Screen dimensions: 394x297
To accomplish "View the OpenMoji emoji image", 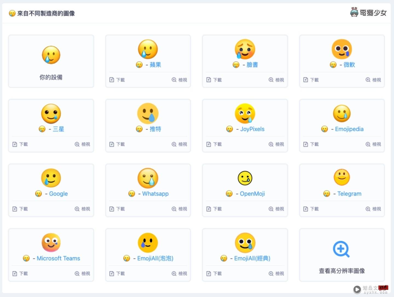I will click(x=276, y=209).
